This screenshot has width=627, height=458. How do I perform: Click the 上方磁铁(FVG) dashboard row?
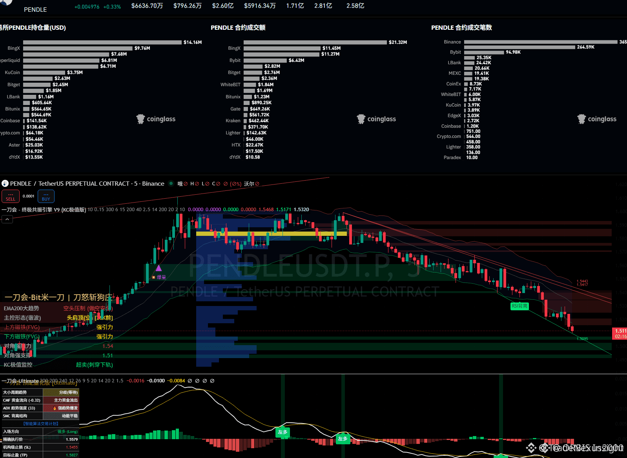pos(58,327)
